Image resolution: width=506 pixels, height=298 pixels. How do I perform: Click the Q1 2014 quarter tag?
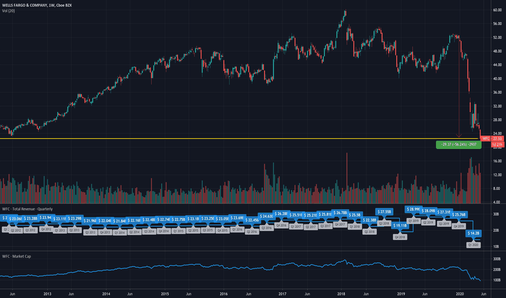pos(119,232)
